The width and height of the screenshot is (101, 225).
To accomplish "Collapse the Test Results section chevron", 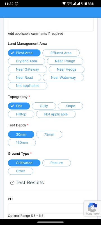I will [x=12, y=183].
